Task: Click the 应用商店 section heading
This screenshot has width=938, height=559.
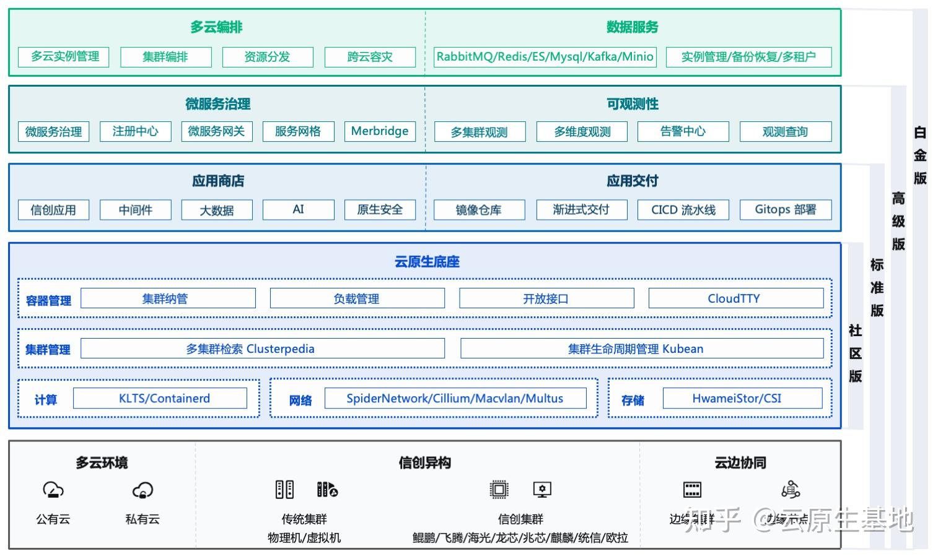Action: pos(218,181)
